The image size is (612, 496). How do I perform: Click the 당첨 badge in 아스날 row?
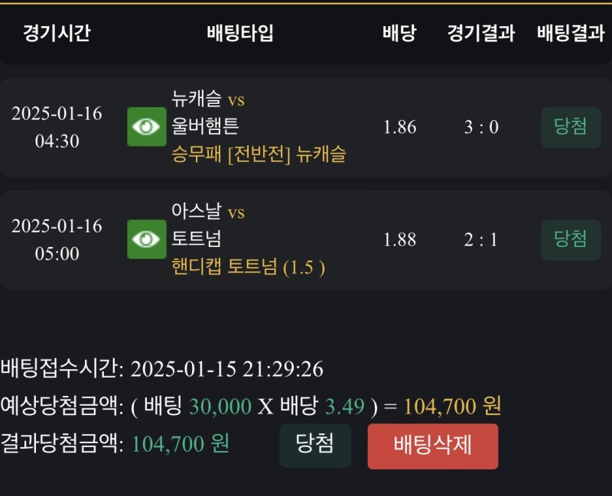(571, 239)
